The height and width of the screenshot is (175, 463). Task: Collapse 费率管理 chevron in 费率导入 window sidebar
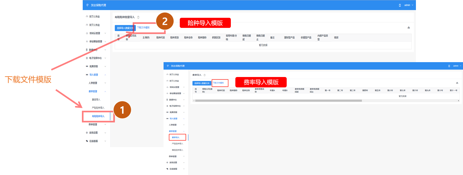[x=184, y=131]
